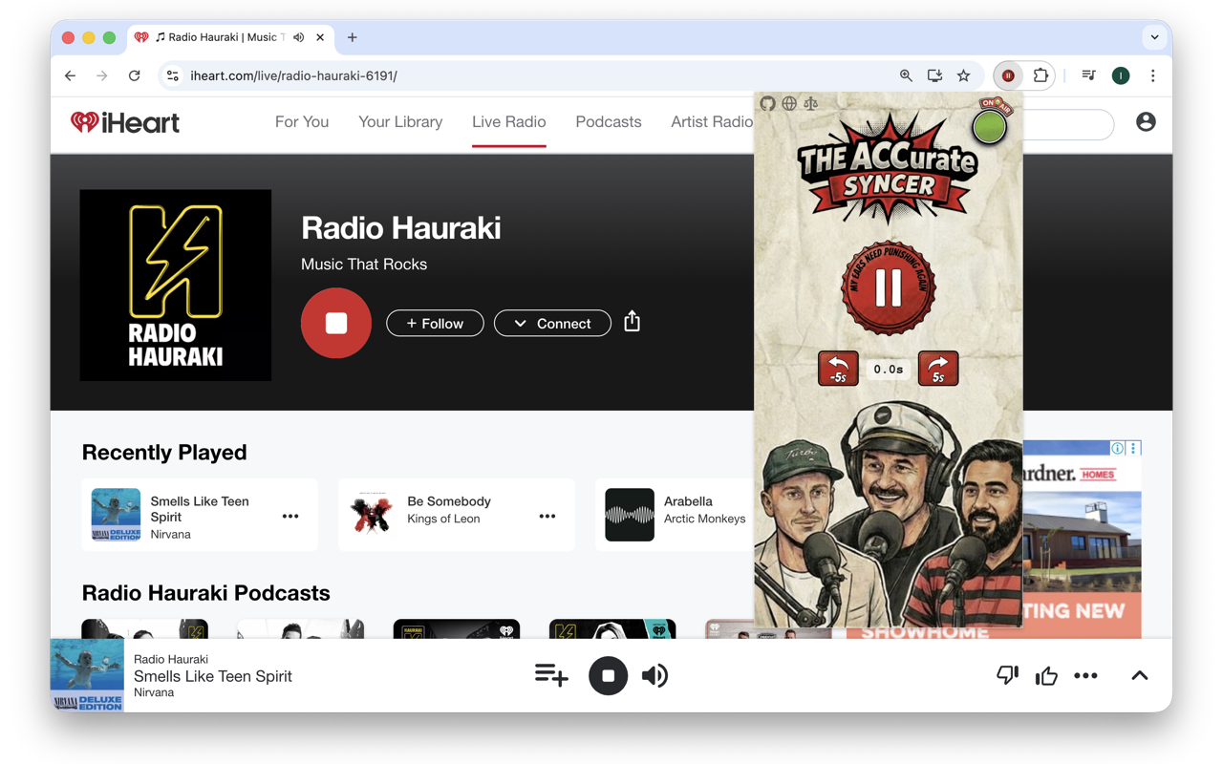This screenshot has height=764, width=1223.
Task: Advance the sync delay by 5 seconds
Action: tap(938, 369)
